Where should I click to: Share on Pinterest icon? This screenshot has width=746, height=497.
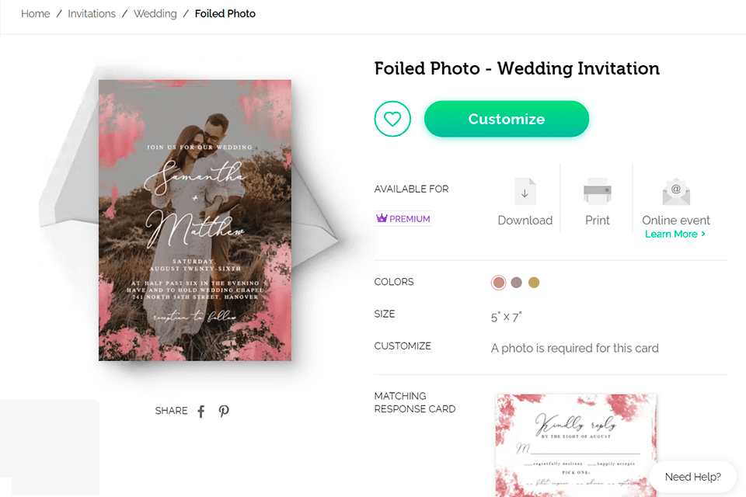coord(224,411)
